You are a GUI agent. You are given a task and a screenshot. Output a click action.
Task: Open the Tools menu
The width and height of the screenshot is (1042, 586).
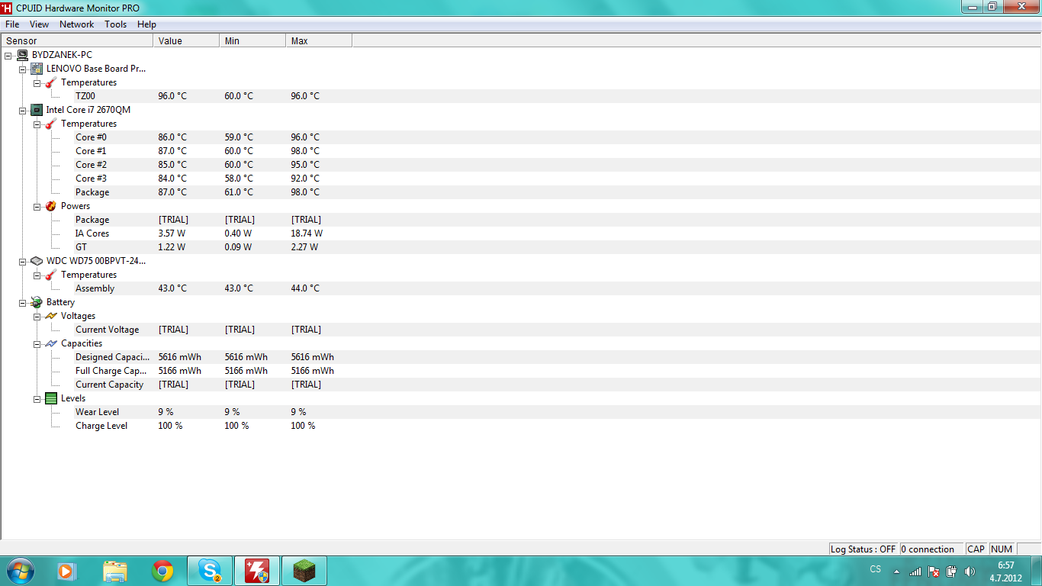click(x=116, y=24)
